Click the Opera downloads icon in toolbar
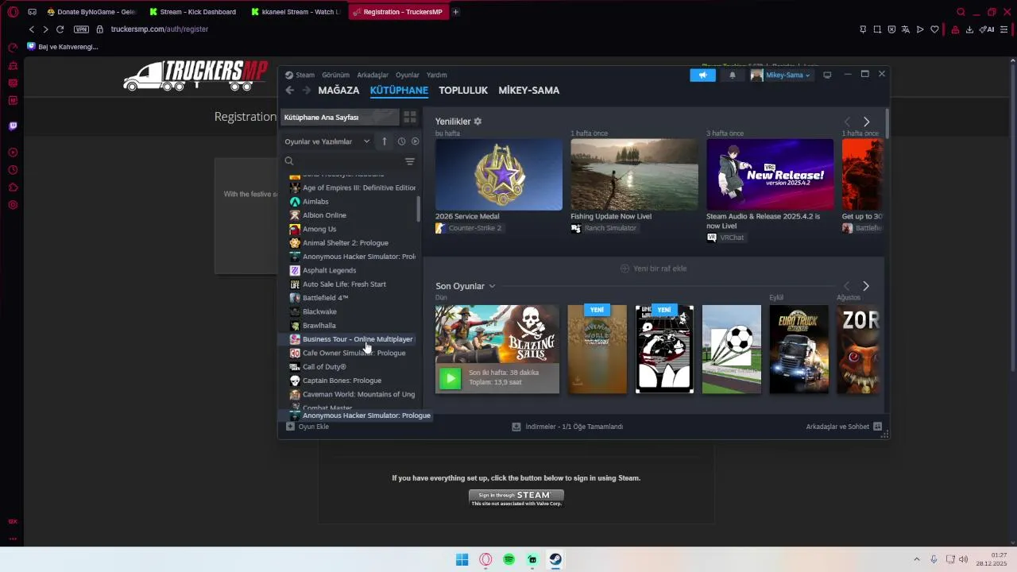The width and height of the screenshot is (1017, 572). coord(969,29)
